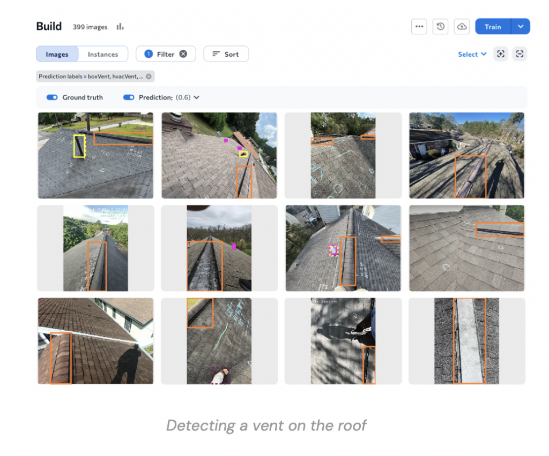Click the Filter button
Viewport: 549px width, 456px height.
click(160, 54)
